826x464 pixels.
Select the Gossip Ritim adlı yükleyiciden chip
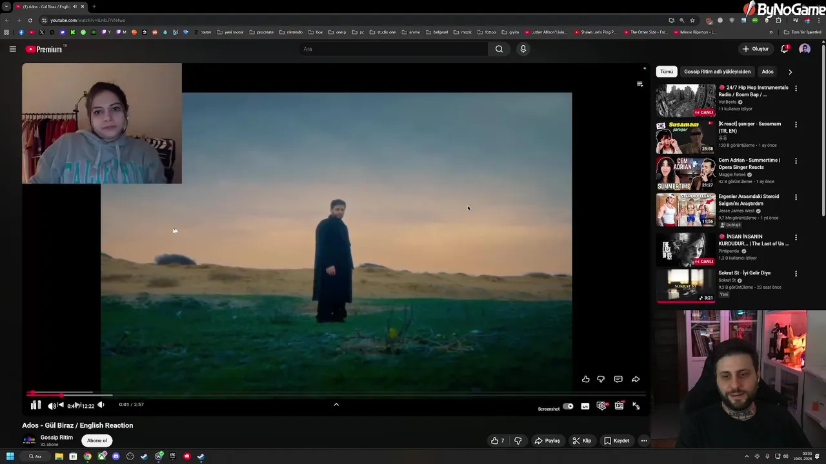(x=717, y=72)
